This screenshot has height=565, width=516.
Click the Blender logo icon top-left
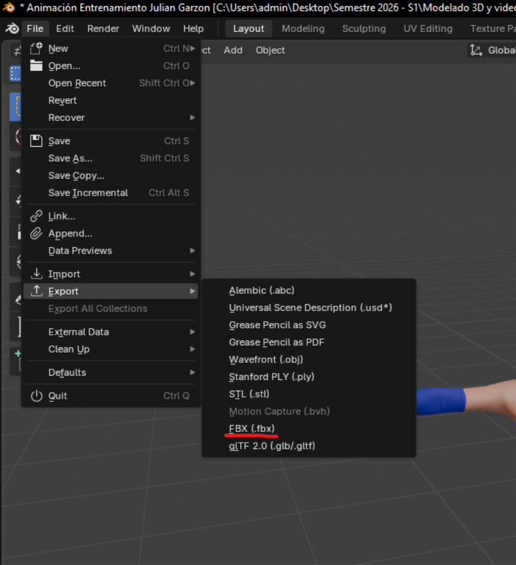point(11,28)
